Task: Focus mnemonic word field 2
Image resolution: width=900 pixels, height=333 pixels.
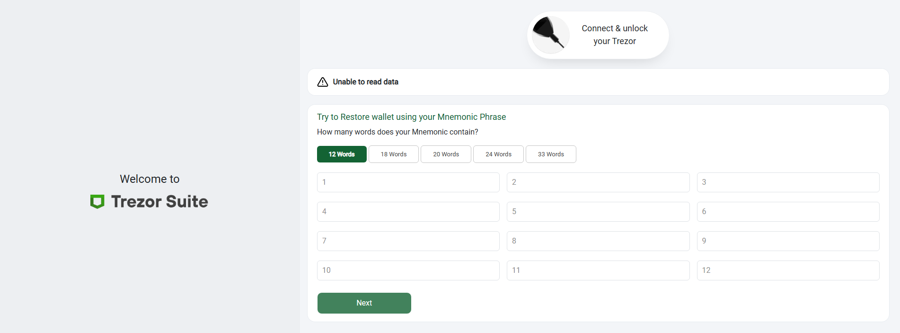Action: (598, 182)
